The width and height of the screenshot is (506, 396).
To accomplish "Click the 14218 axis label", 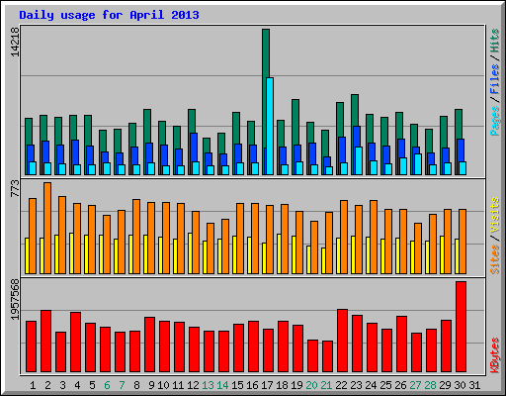I will (x=15, y=42).
